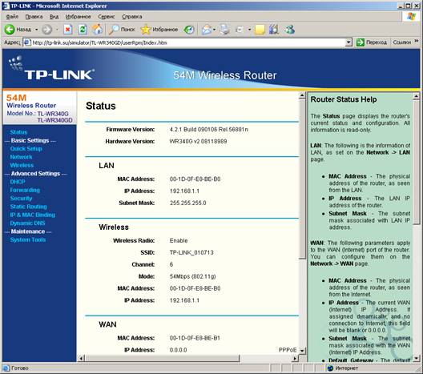Open IP & MAC Binding in sidebar
423x374 pixels.
click(x=32, y=215)
